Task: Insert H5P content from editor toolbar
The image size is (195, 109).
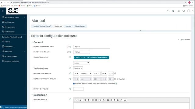Action: pyautogui.click(x=125, y=100)
